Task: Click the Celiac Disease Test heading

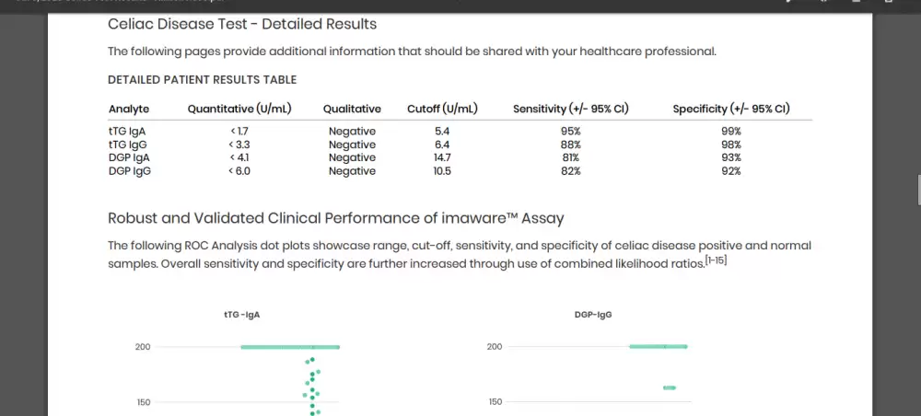Action: [242, 24]
